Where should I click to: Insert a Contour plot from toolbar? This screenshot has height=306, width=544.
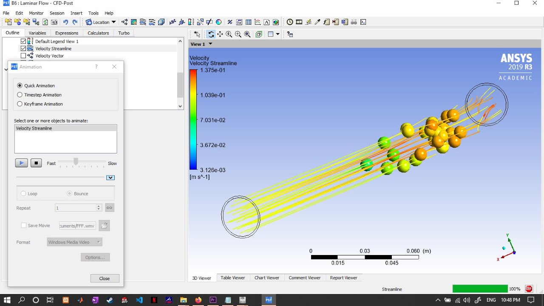134,22
